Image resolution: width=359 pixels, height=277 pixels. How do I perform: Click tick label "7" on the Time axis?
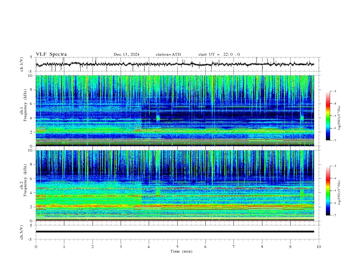click(x=234, y=247)
